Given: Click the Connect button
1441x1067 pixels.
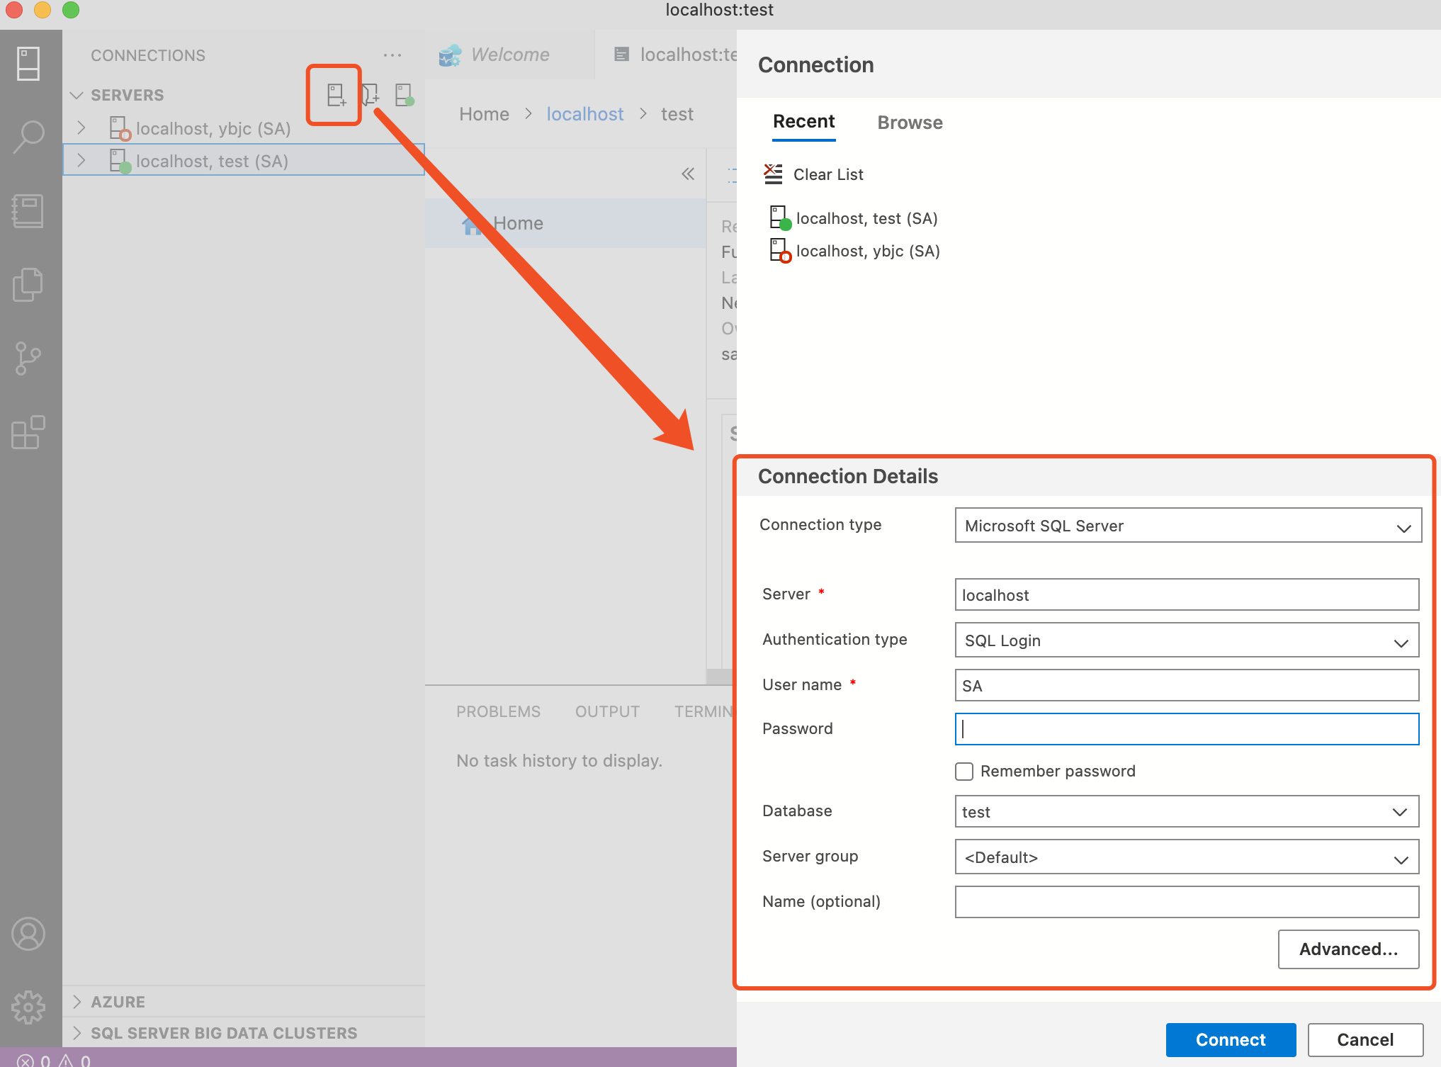Looking at the screenshot, I should pyautogui.click(x=1231, y=1039).
